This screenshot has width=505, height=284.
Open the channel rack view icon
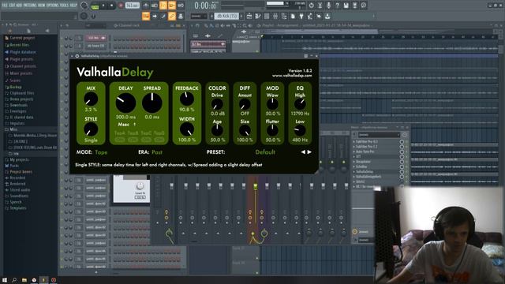(x=267, y=16)
